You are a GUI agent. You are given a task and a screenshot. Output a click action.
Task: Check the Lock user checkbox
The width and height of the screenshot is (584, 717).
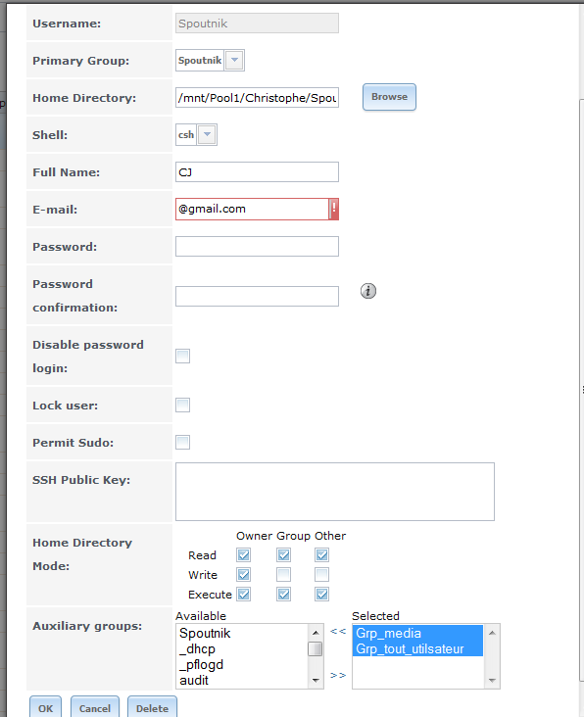pyautogui.click(x=183, y=405)
